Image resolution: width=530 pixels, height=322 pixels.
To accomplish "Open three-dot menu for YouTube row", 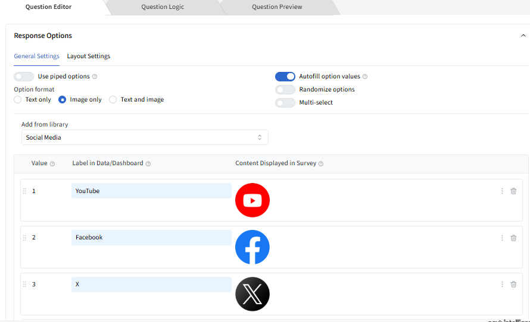I will click(x=502, y=191).
